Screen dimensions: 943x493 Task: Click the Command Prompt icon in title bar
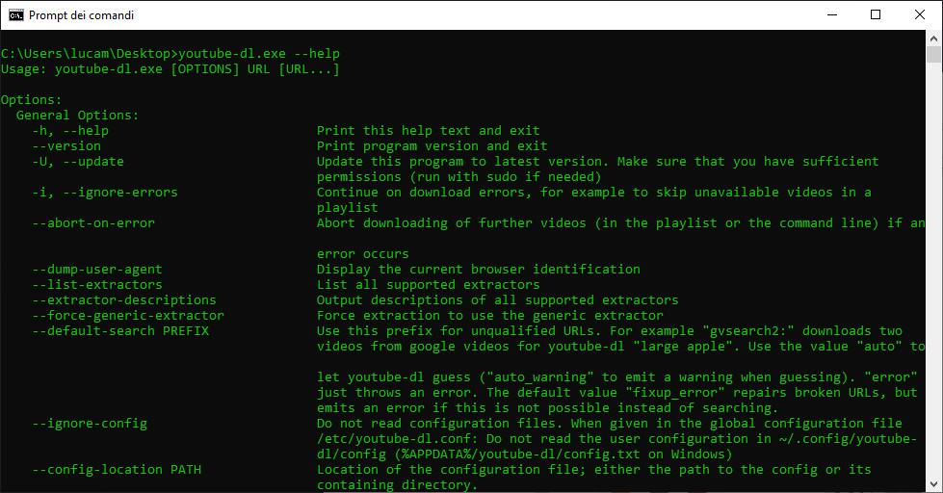(x=15, y=15)
